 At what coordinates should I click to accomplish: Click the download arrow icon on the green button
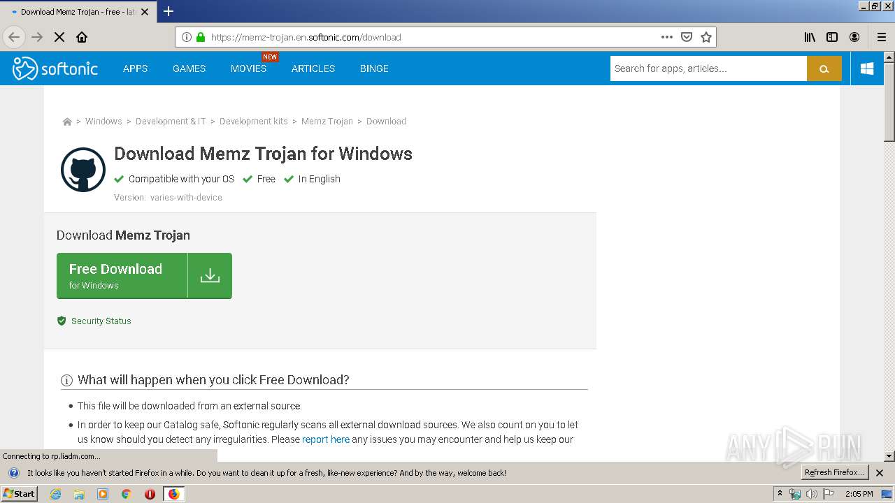pyautogui.click(x=210, y=276)
